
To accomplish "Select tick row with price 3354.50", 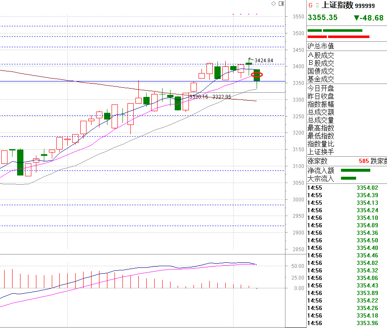I will [x=347, y=240].
